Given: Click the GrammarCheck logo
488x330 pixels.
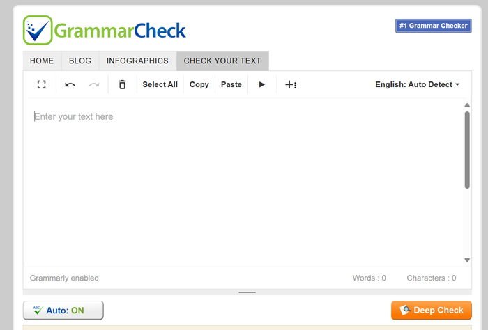Looking at the screenshot, I should (x=105, y=30).
